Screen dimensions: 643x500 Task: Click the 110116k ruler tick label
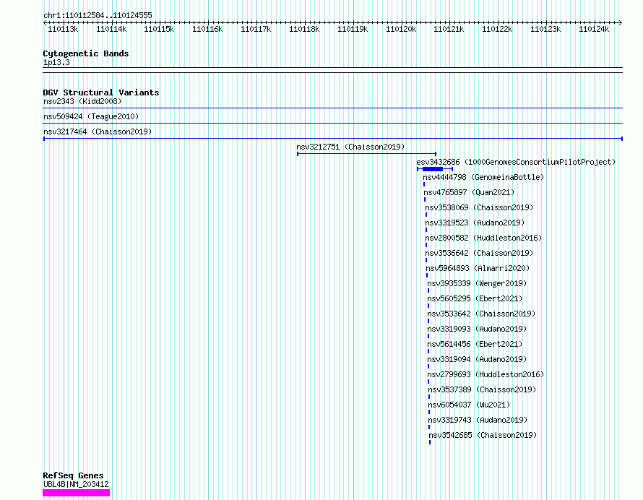coord(207,29)
